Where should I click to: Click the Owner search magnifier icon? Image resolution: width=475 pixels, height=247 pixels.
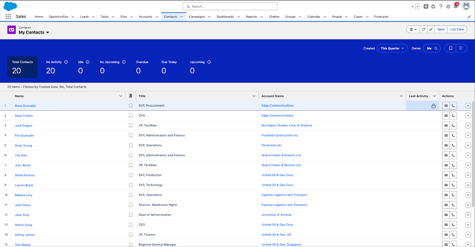436,48
